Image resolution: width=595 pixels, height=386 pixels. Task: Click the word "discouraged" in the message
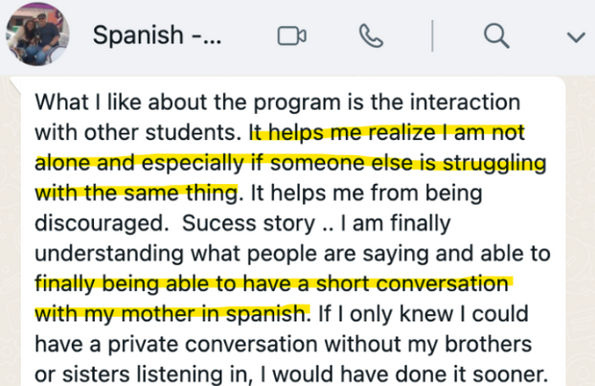100,223
